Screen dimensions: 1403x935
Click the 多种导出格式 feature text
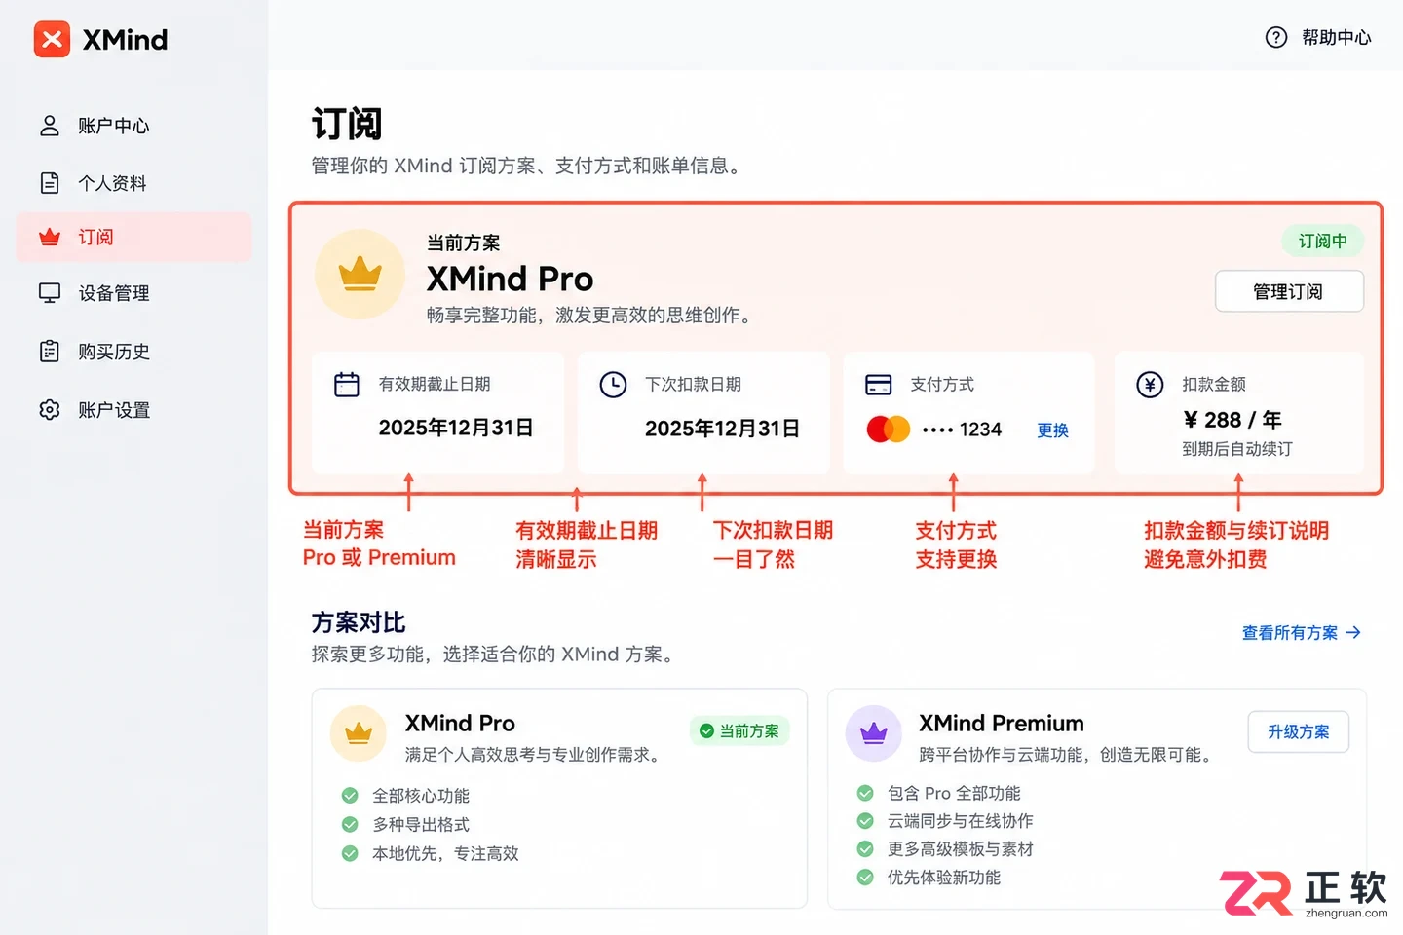[421, 825]
